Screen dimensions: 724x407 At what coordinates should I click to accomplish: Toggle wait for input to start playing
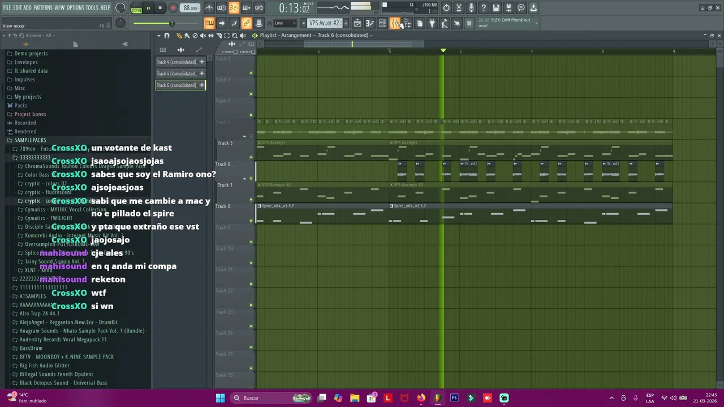(222, 8)
